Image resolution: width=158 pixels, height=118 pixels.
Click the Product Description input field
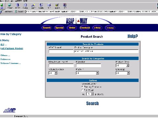pyautogui.click(x=106, y=51)
